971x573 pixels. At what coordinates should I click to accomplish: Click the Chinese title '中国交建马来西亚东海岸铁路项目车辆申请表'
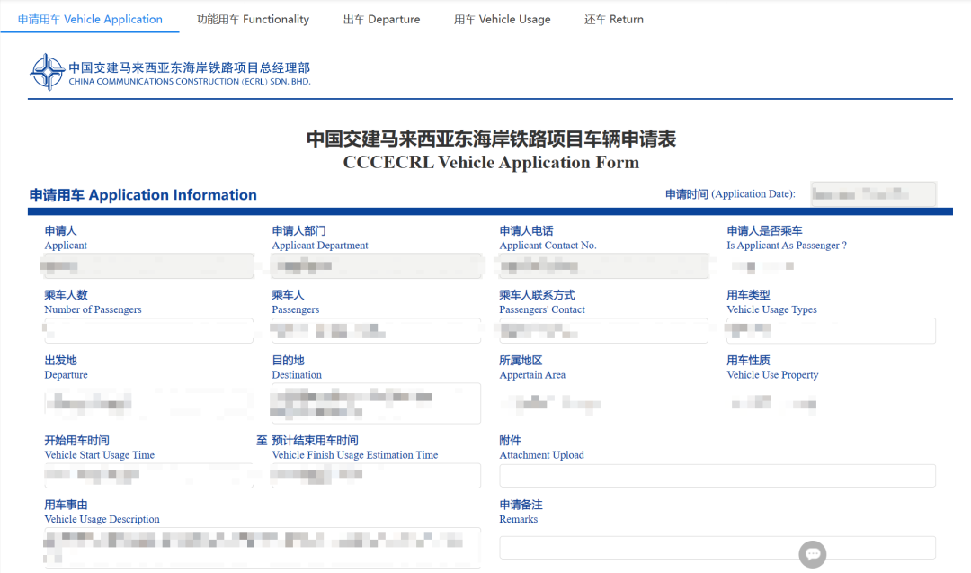491,139
